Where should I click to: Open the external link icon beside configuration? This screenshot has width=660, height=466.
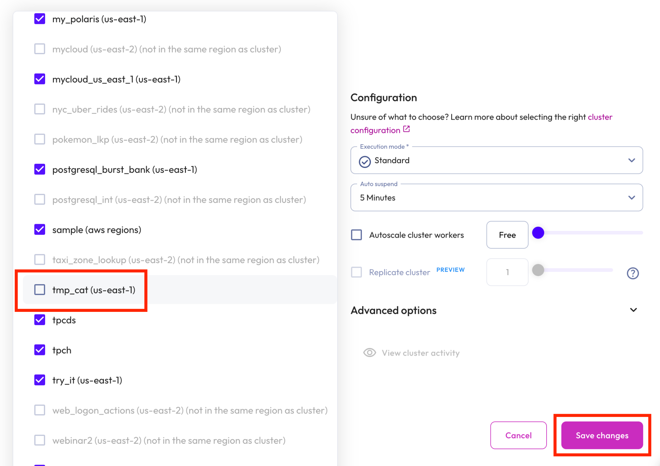407,129
